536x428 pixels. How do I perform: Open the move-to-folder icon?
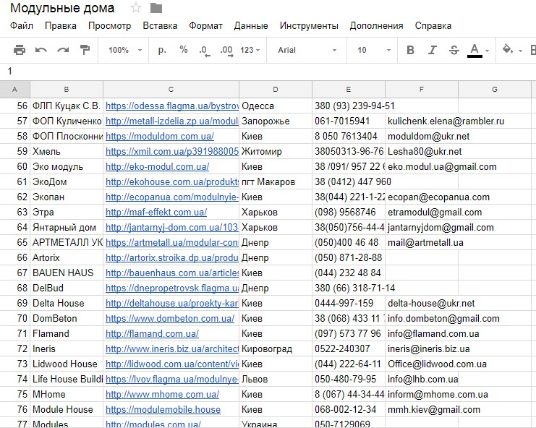[x=156, y=8]
